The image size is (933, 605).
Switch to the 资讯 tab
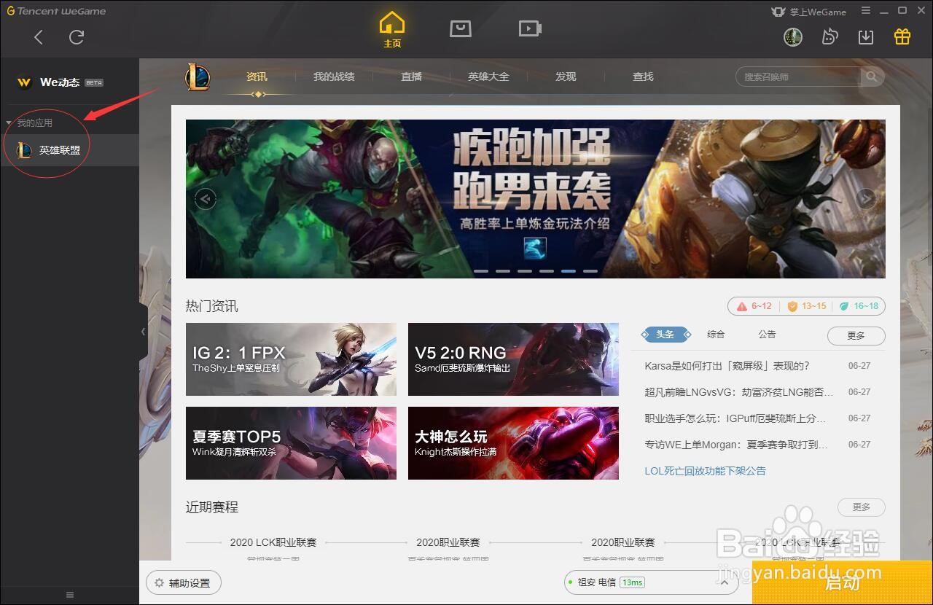257,77
